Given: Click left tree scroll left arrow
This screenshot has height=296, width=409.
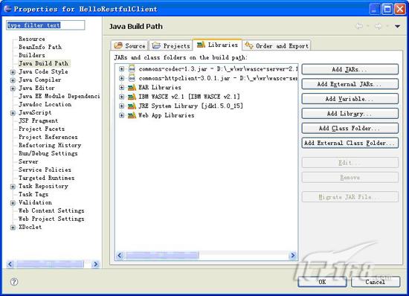Looking at the screenshot, I should point(10,264).
